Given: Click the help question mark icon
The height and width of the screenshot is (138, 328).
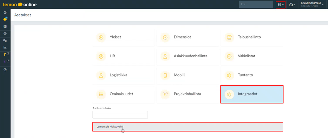Looking at the screenshot, I should (5, 70).
